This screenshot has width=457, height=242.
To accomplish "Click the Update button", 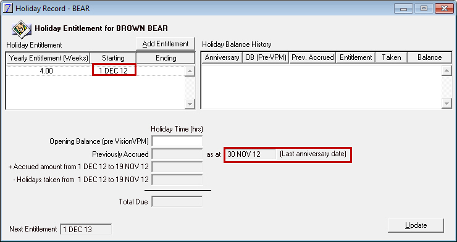I will 416,225.
